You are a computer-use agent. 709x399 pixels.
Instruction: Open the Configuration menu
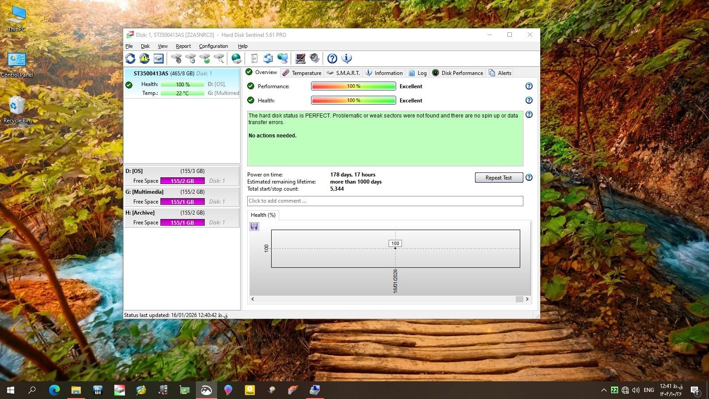[x=213, y=46]
